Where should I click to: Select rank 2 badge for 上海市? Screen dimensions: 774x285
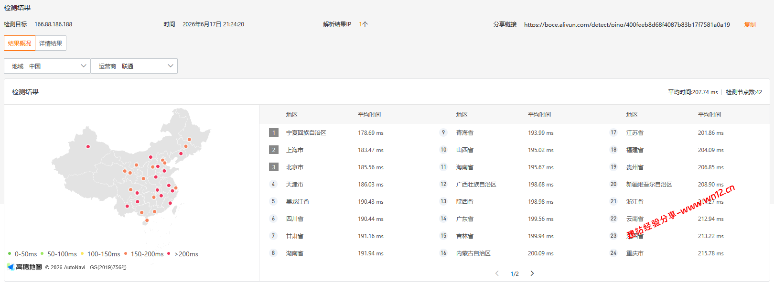pyautogui.click(x=274, y=150)
